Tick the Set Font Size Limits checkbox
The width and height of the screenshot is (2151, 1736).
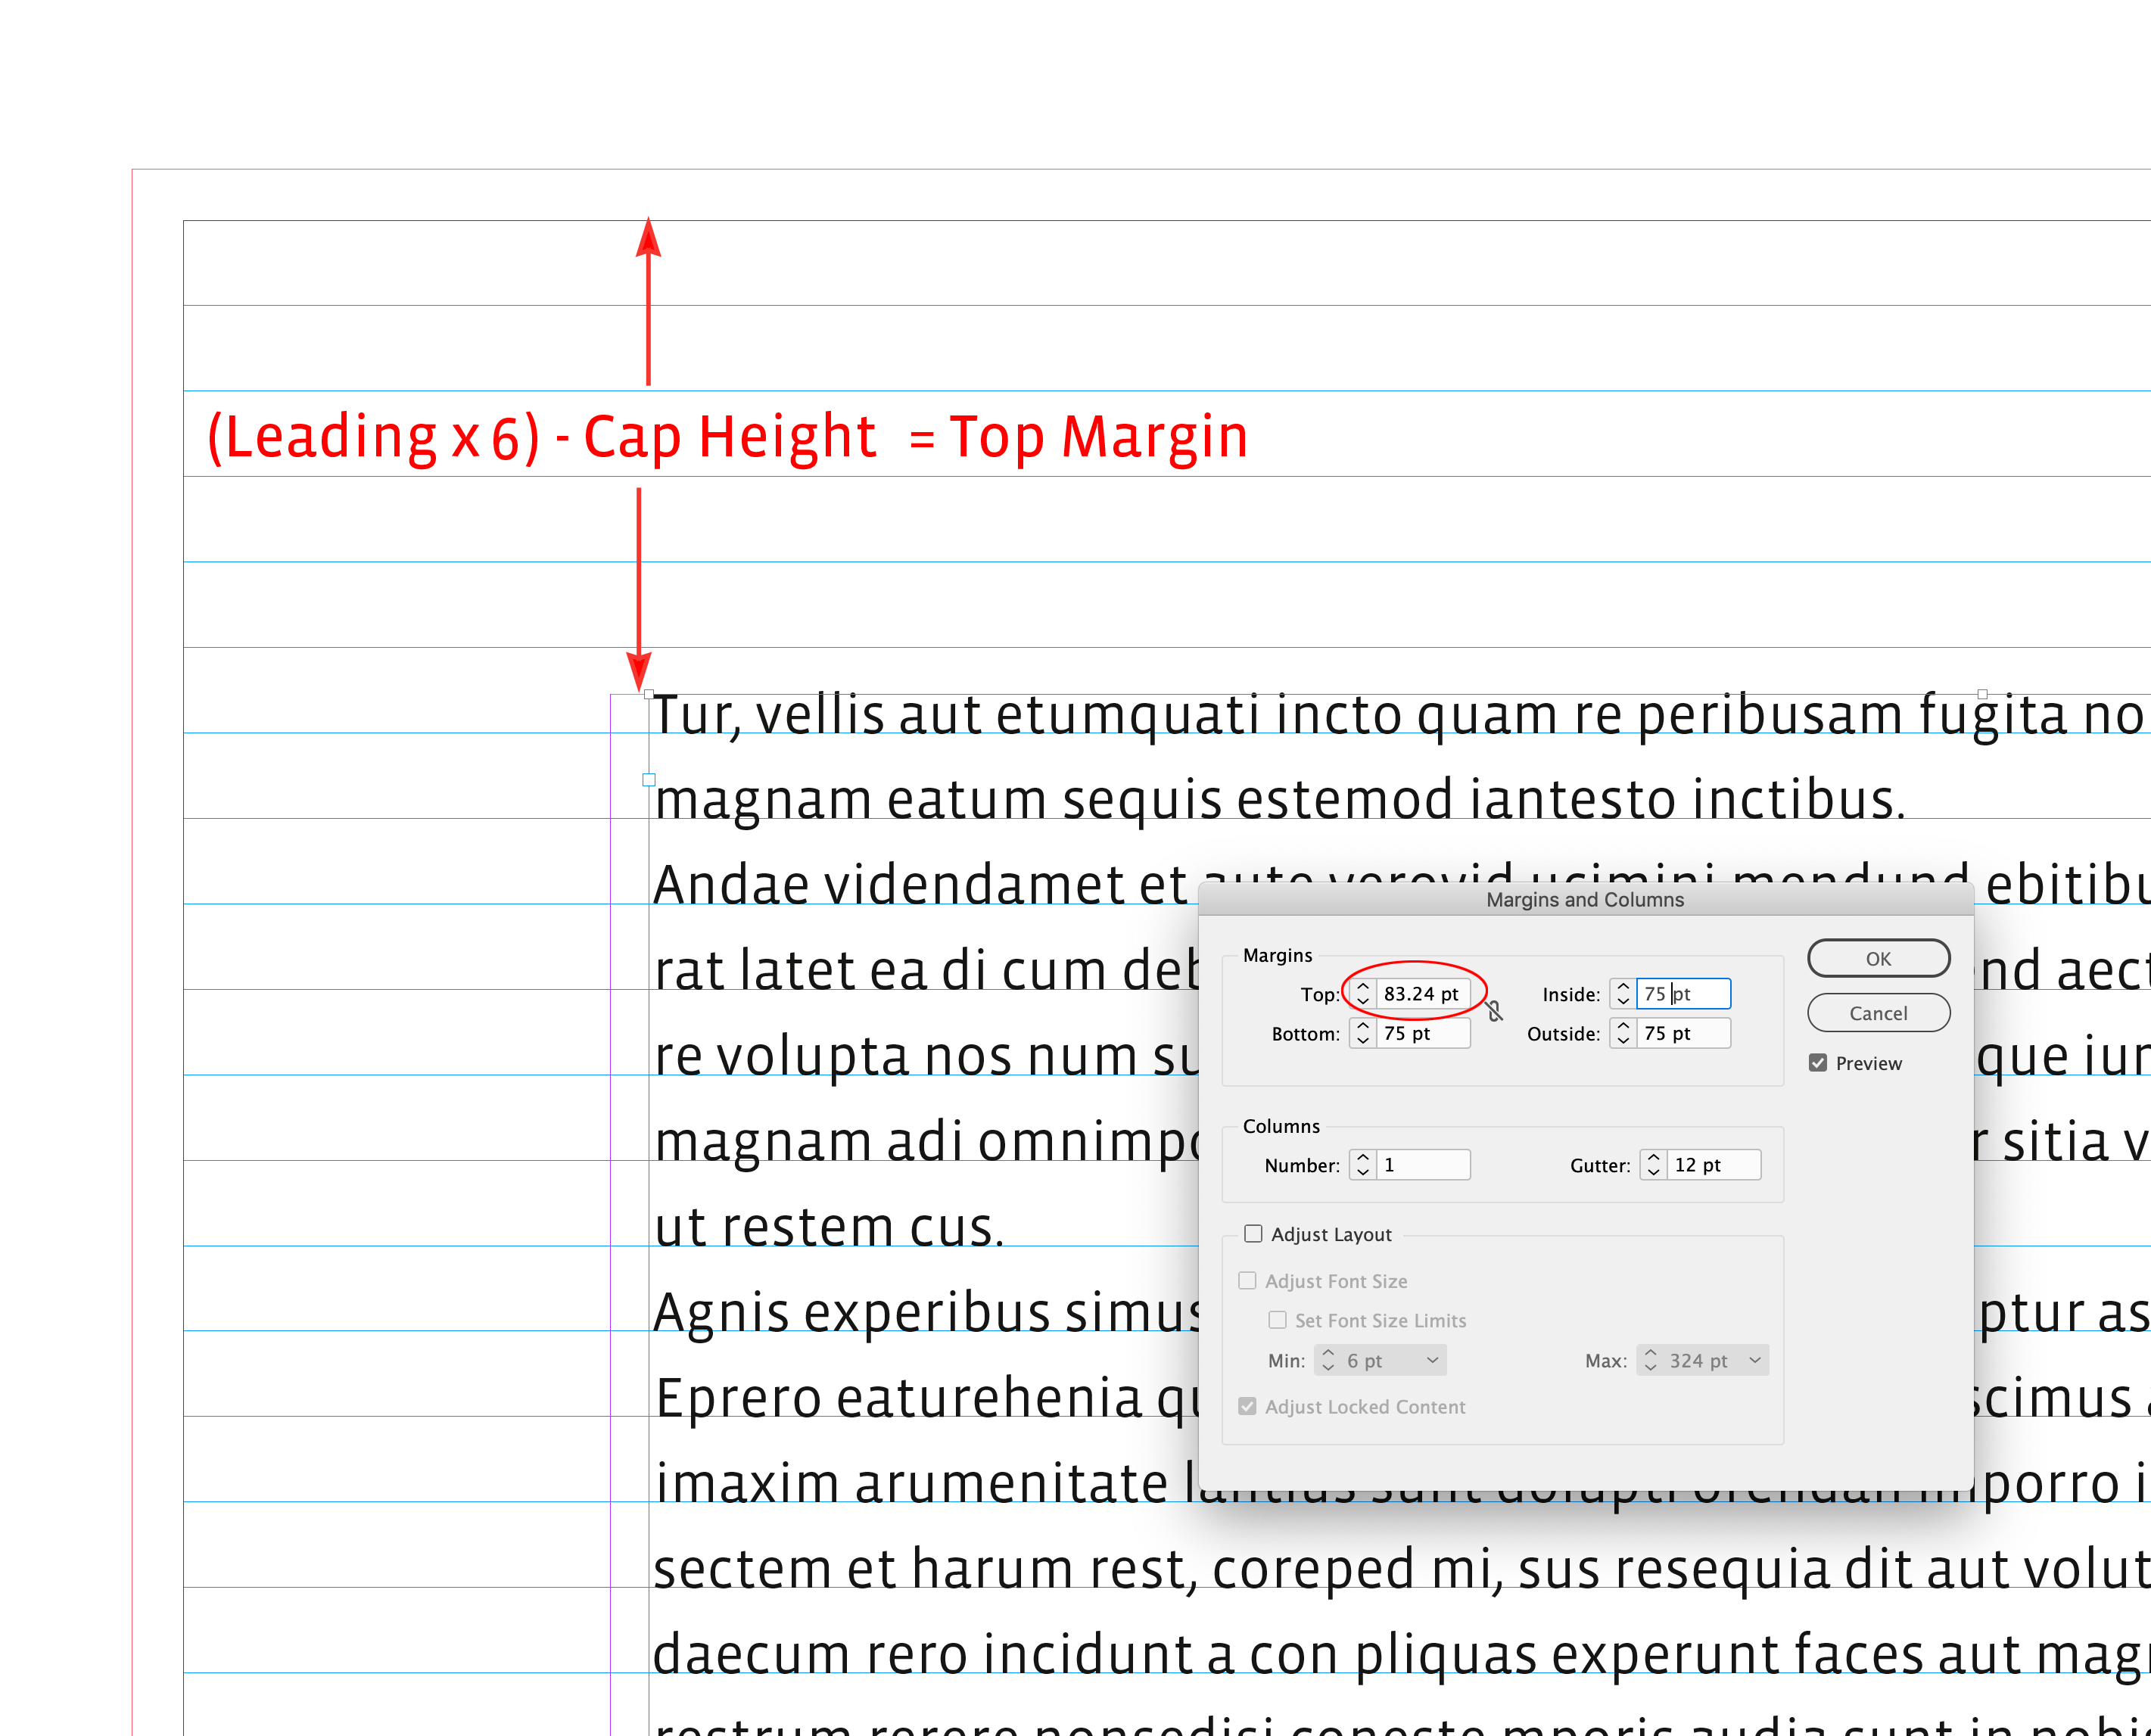click(1277, 1320)
